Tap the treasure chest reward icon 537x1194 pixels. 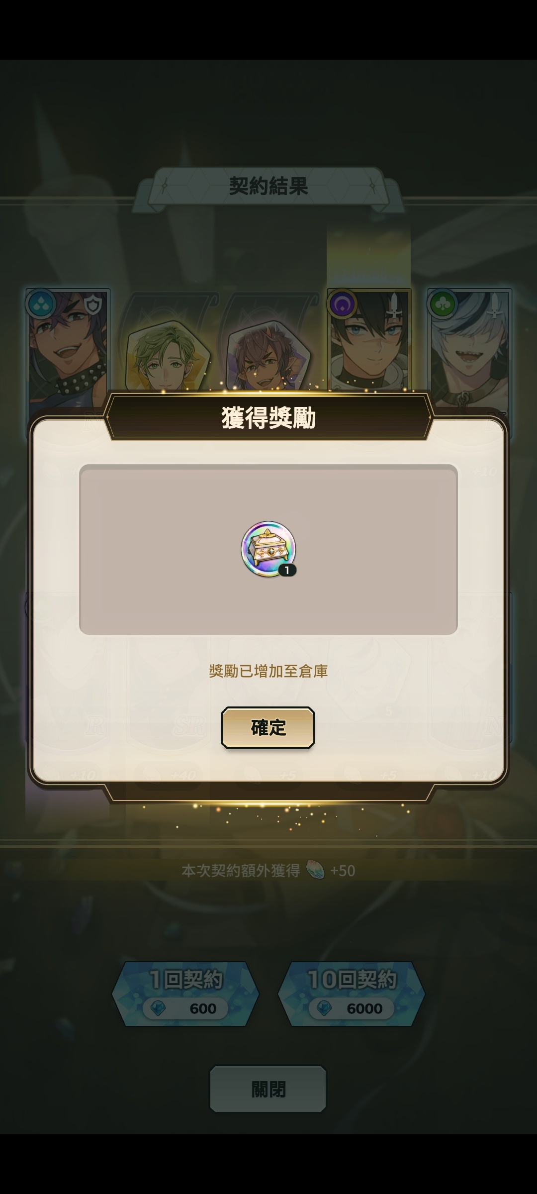[x=268, y=549]
